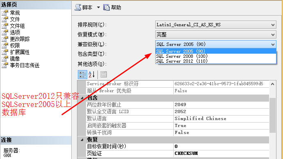
Task: Click the property grid vertical scrollbar thumb
Action: click(x=272, y=115)
